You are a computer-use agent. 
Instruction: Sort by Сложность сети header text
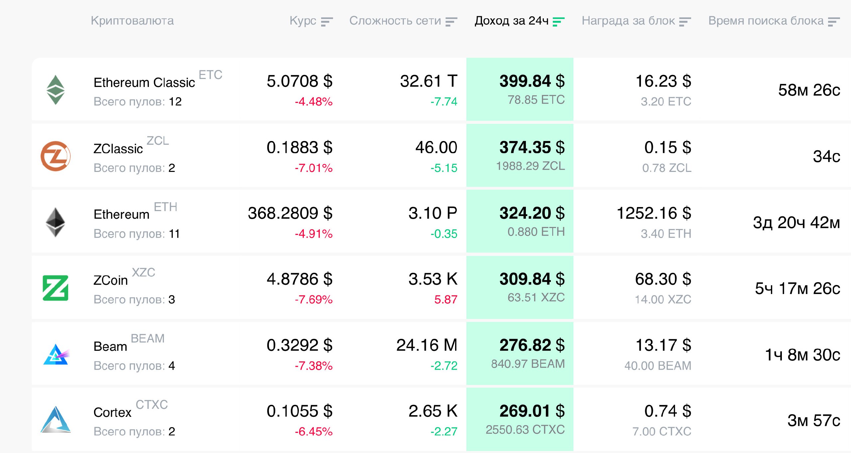(395, 21)
